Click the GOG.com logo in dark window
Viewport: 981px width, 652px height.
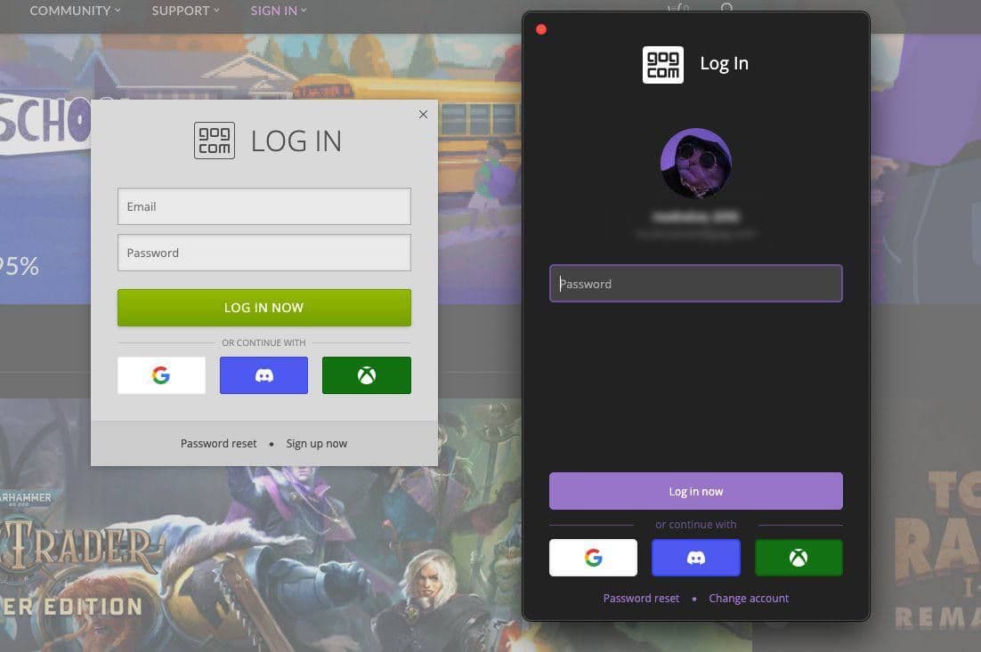pyautogui.click(x=662, y=64)
